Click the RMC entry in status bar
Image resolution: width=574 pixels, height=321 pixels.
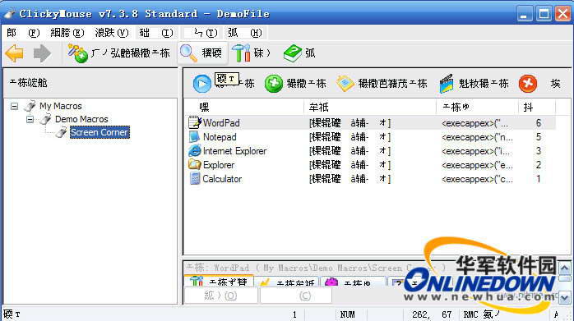coord(481,314)
